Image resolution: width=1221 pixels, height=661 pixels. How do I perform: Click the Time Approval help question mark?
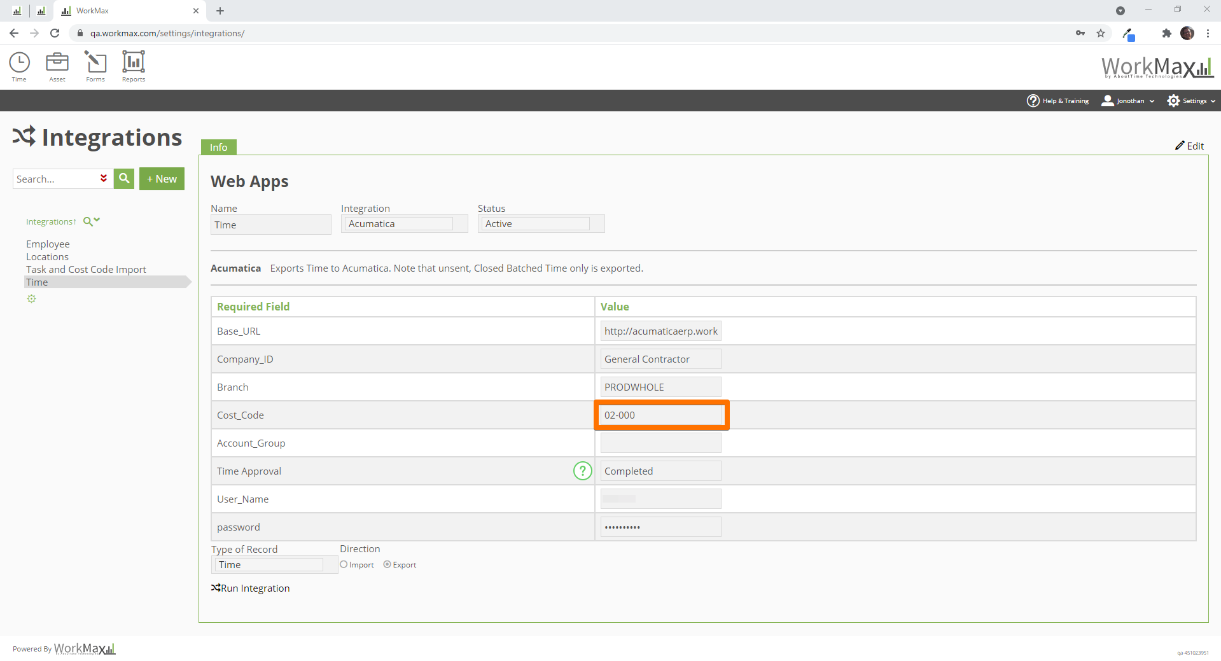coord(582,471)
